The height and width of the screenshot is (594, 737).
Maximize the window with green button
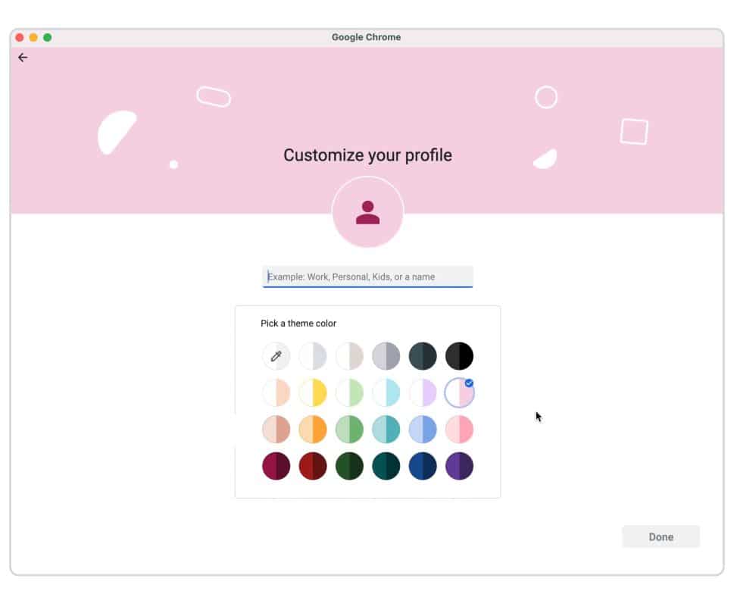click(x=48, y=38)
